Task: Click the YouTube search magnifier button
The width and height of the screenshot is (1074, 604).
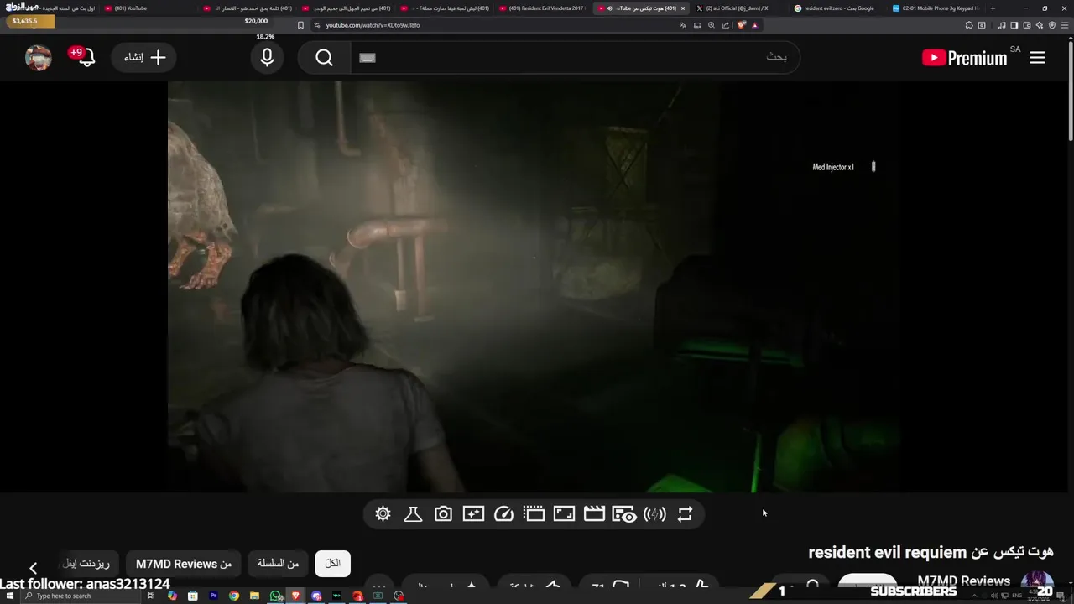Action: [x=325, y=58]
